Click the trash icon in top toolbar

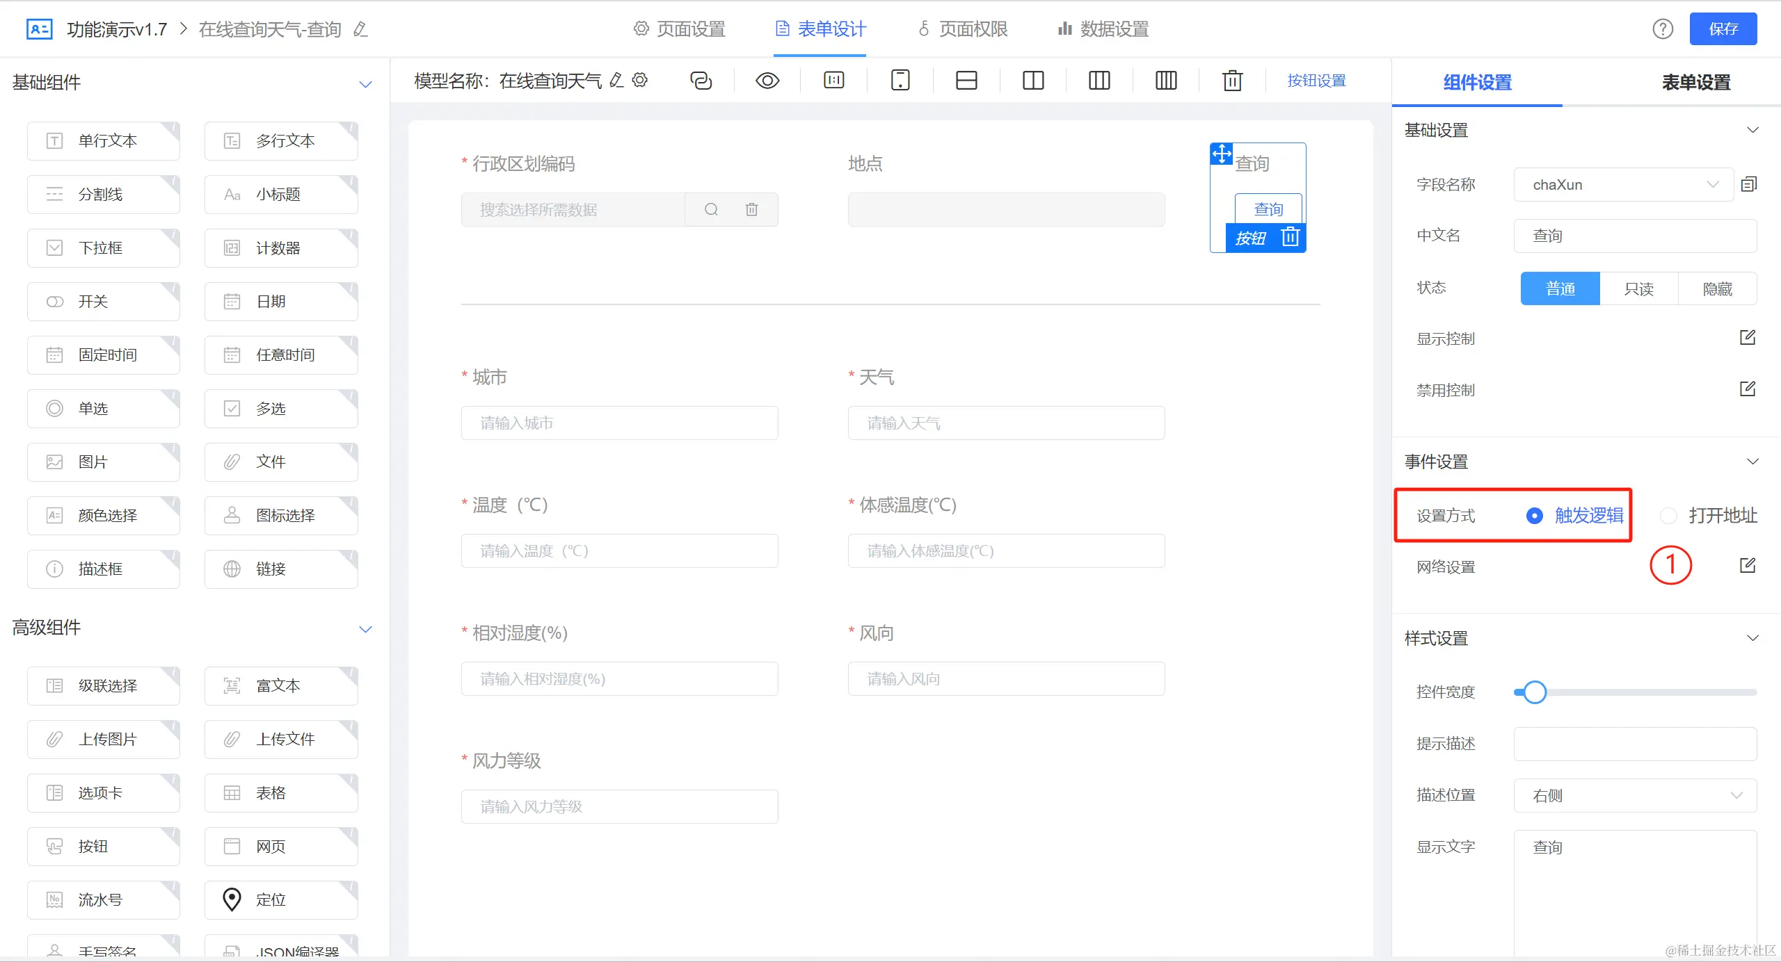[1232, 81]
